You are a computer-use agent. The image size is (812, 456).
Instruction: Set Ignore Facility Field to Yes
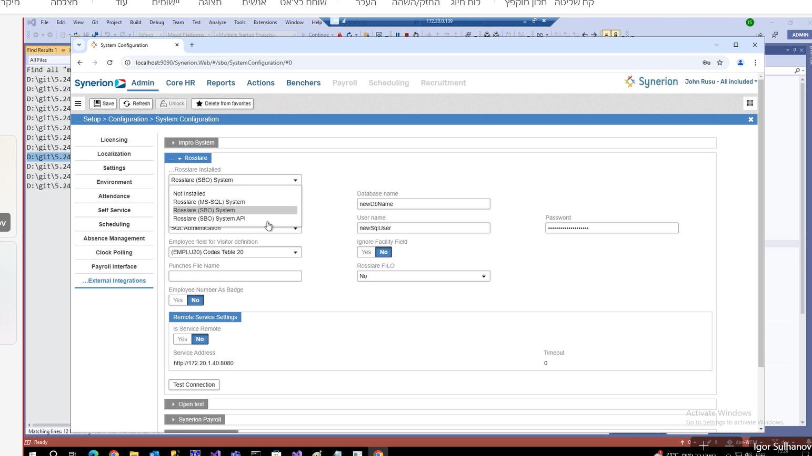(x=366, y=252)
